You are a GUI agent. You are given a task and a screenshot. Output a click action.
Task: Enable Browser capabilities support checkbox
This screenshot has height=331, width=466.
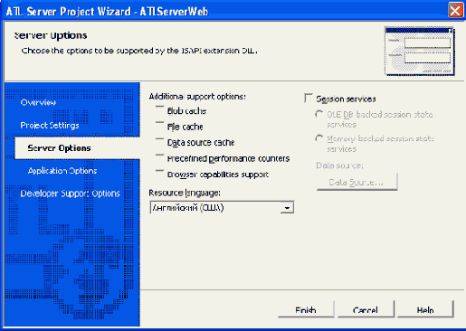pyautogui.click(x=160, y=175)
